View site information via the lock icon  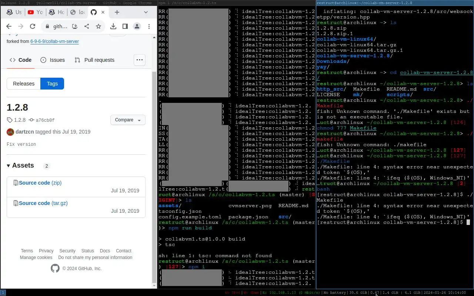click(x=47, y=27)
